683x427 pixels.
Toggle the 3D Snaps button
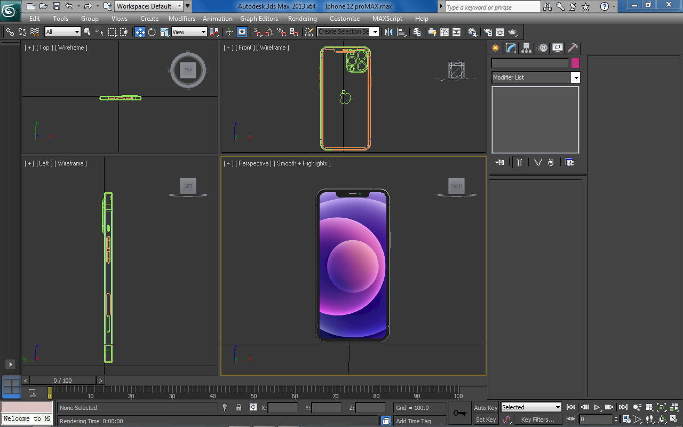coord(258,32)
